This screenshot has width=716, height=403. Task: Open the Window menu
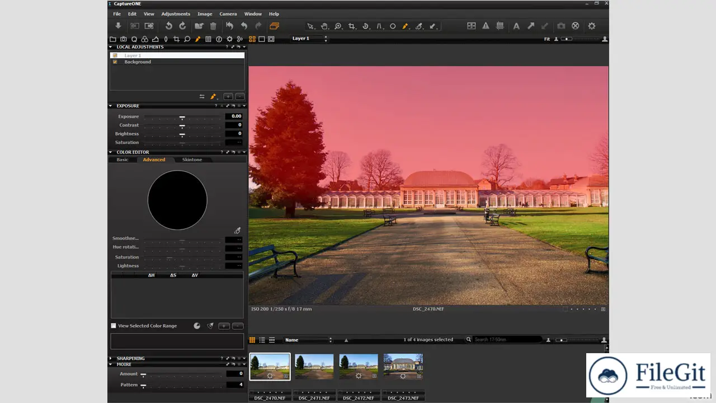tap(253, 13)
